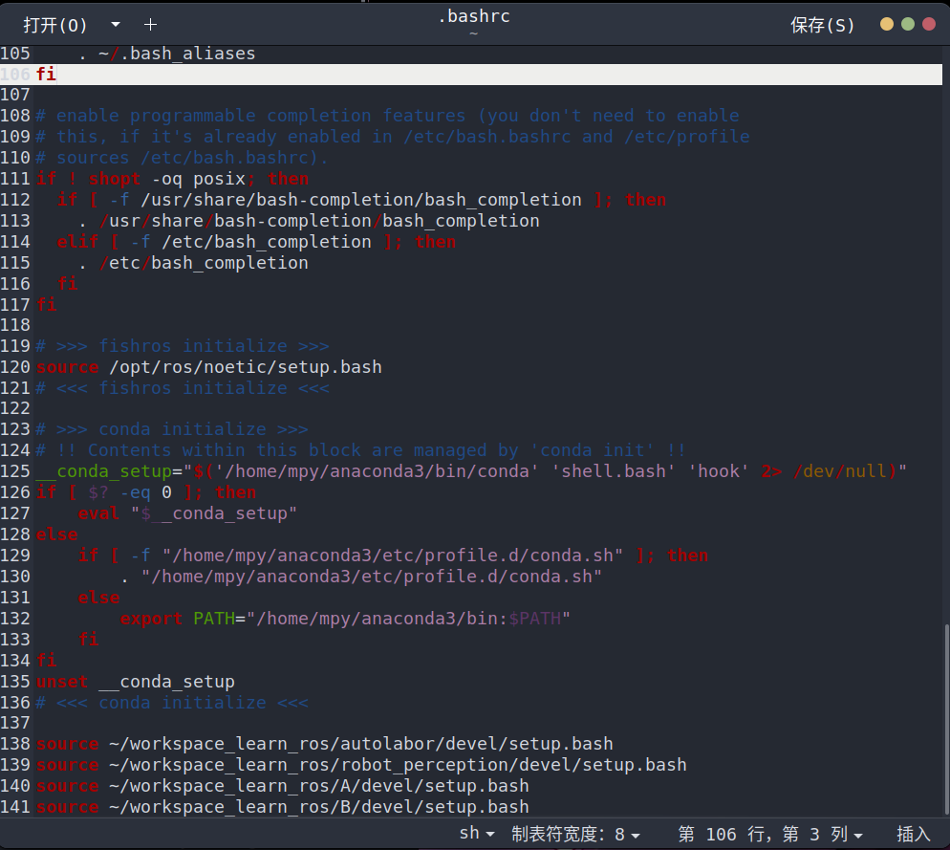Minimize window with the yellow circle icon
Viewport: 950px width, 850px height.
click(x=887, y=25)
